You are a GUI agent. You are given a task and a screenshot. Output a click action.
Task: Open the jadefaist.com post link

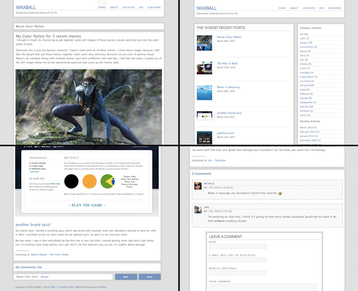click(x=225, y=133)
